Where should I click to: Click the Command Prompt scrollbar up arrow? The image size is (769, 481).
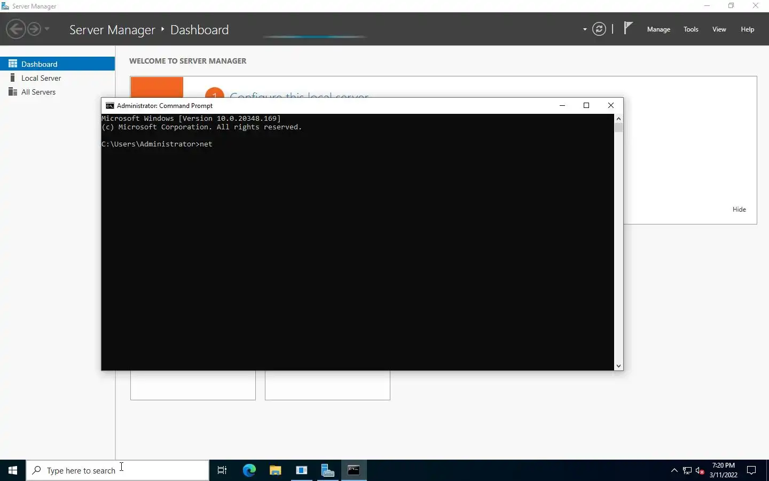tap(618, 119)
